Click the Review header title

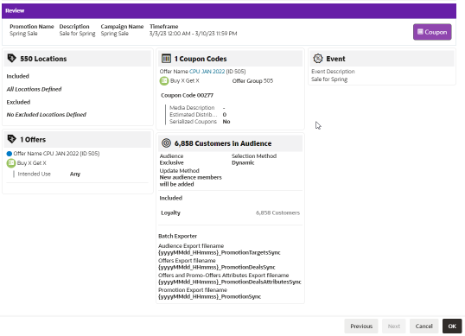[15, 10]
